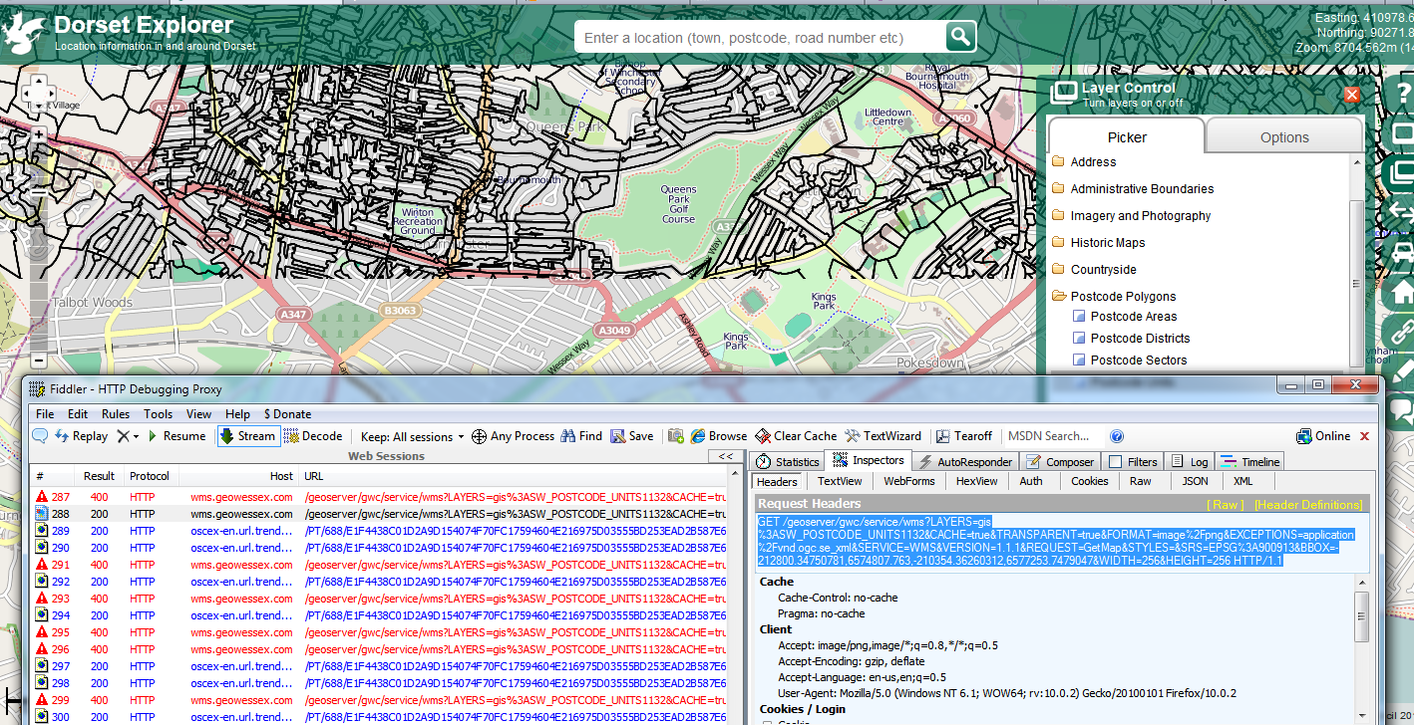Click the Tearoff toolbar button

pos(964,436)
